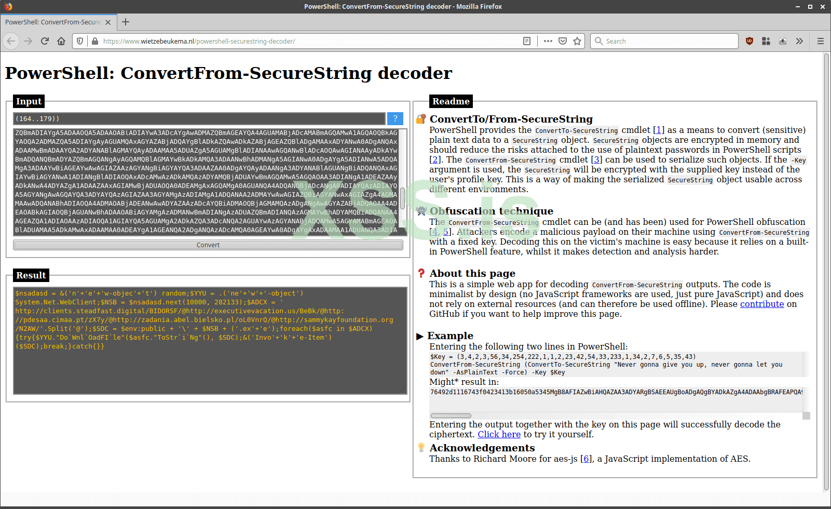The height and width of the screenshot is (509, 831).
Task: Click the page vertical scrollbar
Action: 826,272
